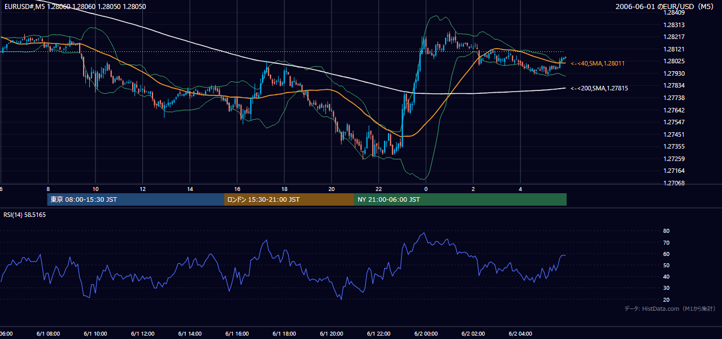Image resolution: width=722 pixels, height=339 pixels.
Task: Click the 6/1 12:00 time axis label
Action: point(142,334)
